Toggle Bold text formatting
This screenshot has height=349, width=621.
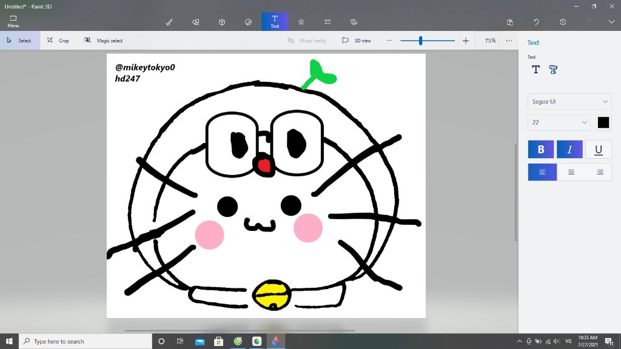click(541, 149)
